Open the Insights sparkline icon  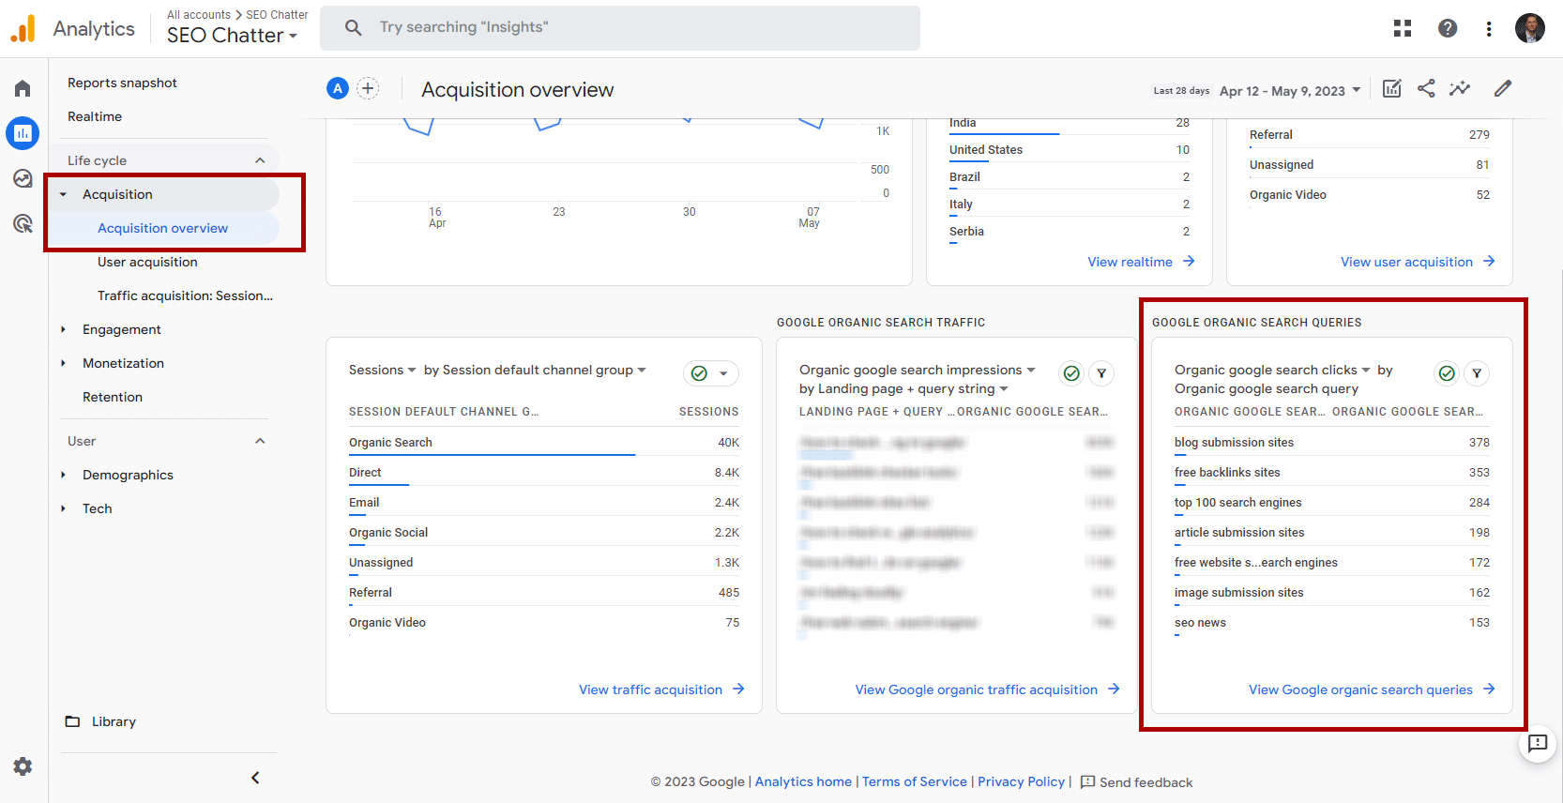(x=1460, y=88)
